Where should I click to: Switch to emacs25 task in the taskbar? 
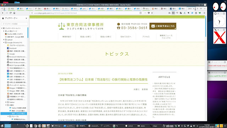[x=94, y=126]
